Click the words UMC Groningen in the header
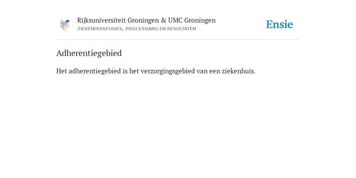 coord(192,21)
